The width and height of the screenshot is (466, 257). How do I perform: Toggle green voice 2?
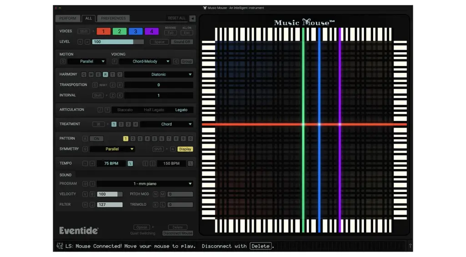point(120,31)
